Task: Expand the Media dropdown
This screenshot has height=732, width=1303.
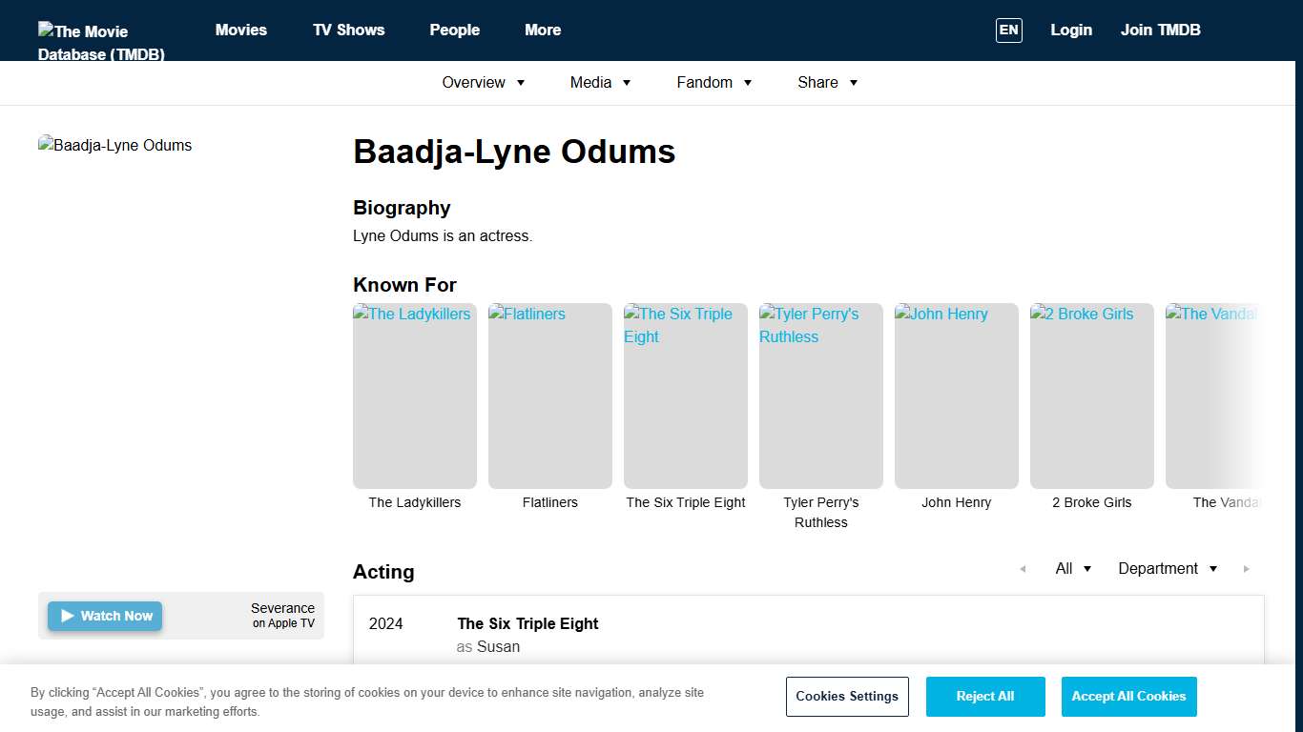Action: pyautogui.click(x=600, y=82)
